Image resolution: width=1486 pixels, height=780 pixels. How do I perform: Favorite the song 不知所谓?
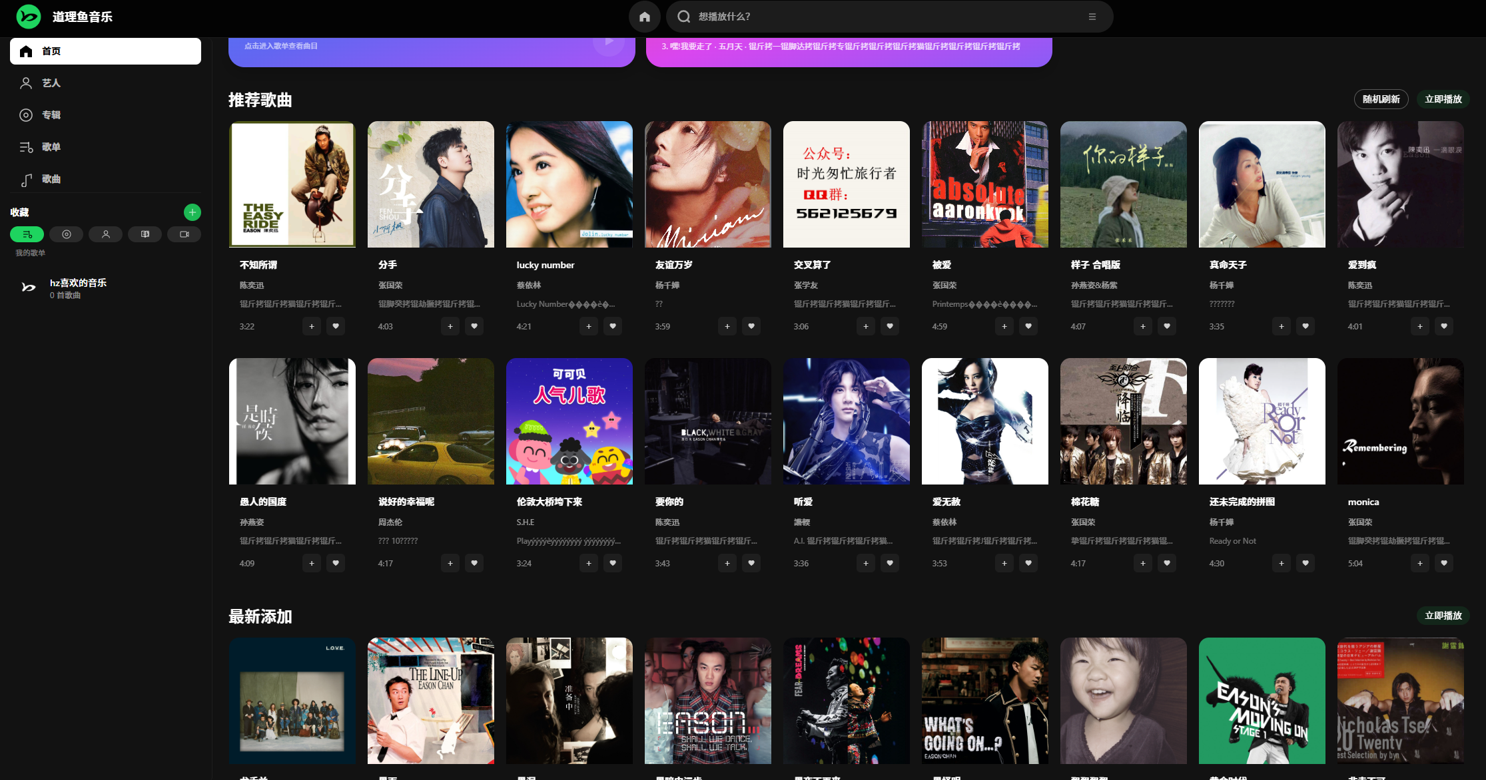(336, 326)
